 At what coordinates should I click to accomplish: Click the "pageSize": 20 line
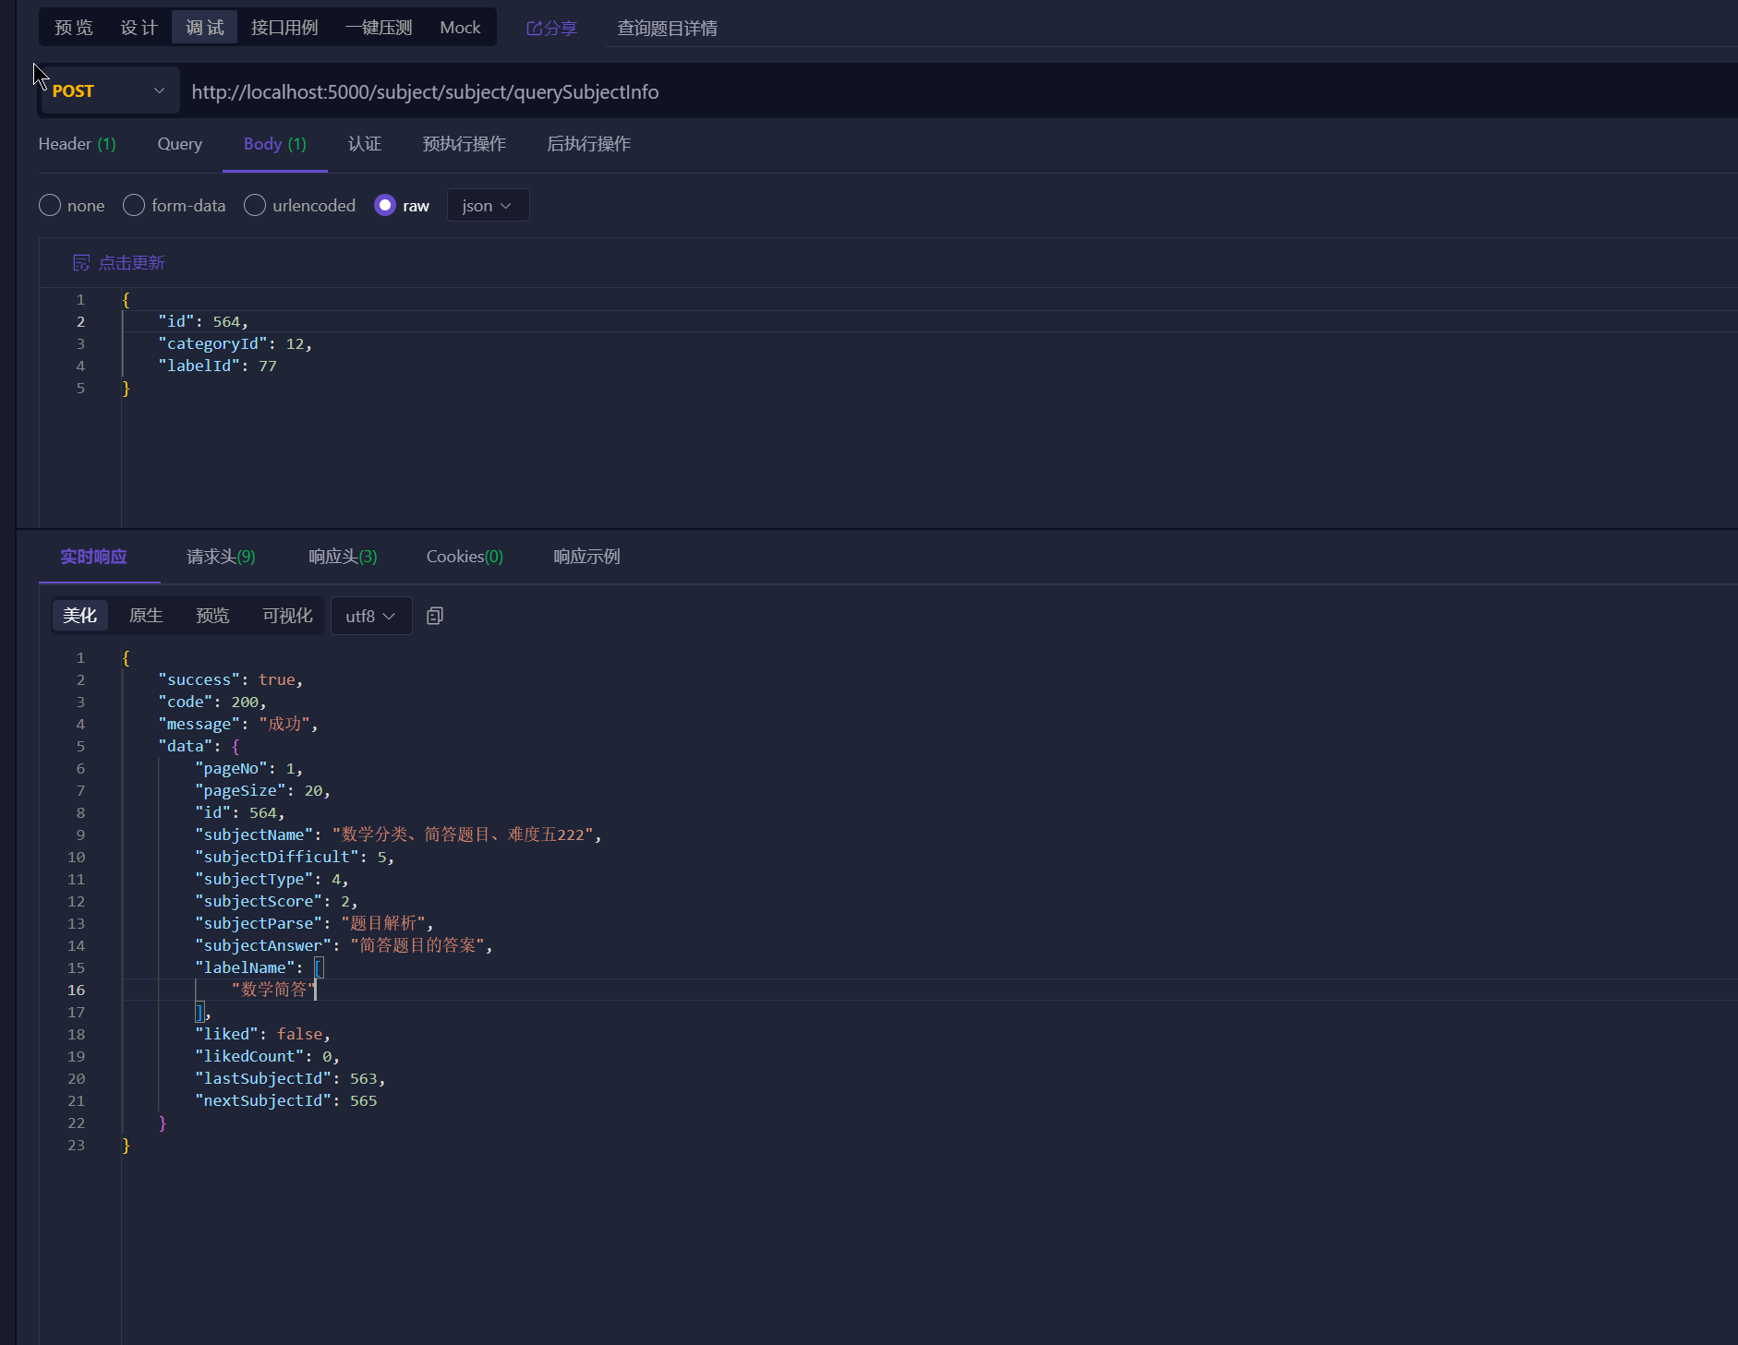click(262, 790)
